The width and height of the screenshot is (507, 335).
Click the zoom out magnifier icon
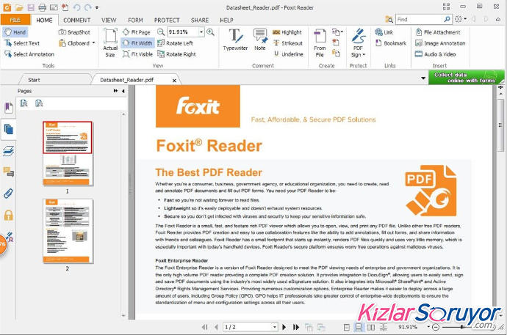161,32
